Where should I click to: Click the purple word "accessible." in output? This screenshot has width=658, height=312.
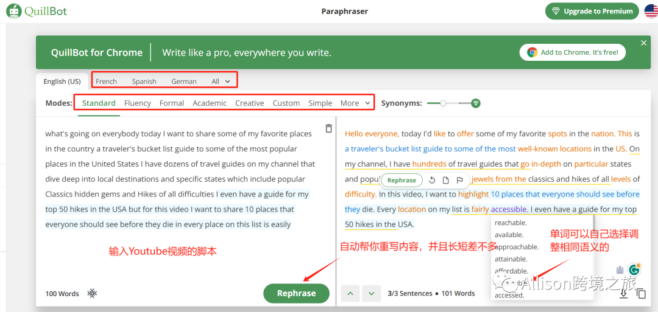click(x=509, y=209)
